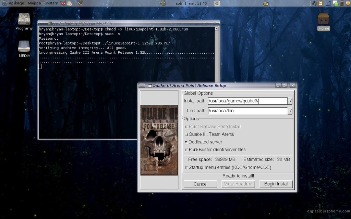Click the Cancel button

coord(200,184)
